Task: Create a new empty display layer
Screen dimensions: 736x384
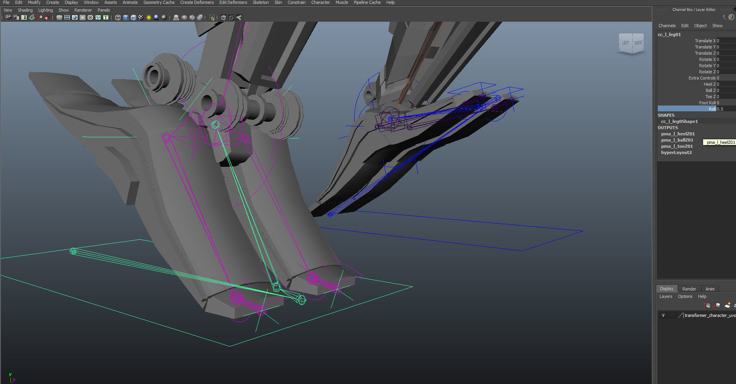Action: pos(727,305)
